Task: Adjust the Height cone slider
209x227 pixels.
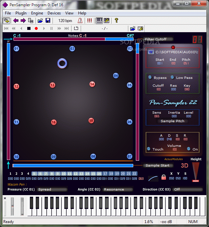Action: point(196,172)
